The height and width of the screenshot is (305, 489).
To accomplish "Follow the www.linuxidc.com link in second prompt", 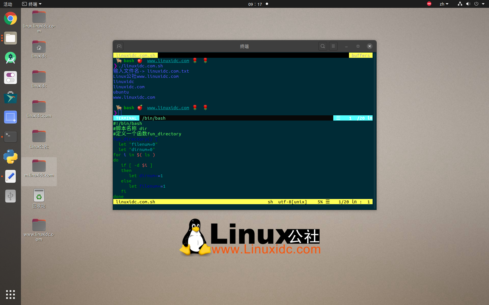I will (x=168, y=108).
